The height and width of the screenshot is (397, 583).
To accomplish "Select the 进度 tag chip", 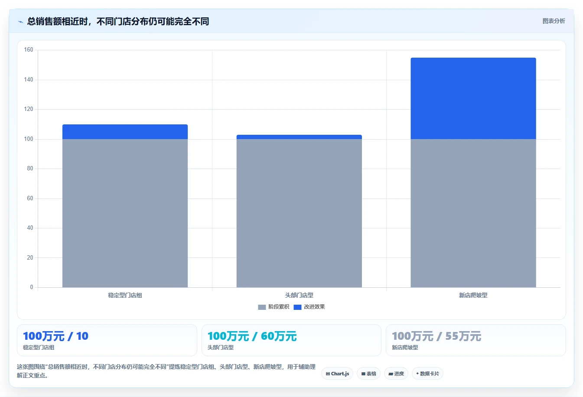I will click(396, 374).
